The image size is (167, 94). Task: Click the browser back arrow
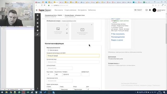coord(36,5)
